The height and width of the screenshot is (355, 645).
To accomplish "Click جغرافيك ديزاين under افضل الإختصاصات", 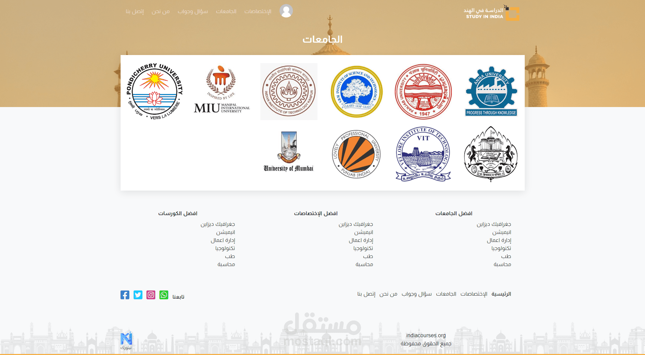I will click(x=356, y=224).
